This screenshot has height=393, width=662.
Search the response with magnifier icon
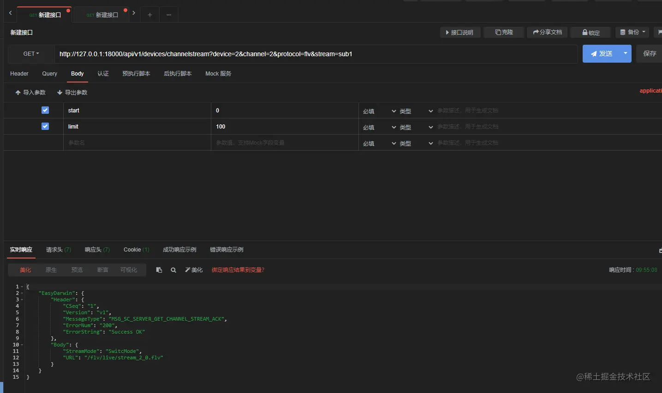[173, 270]
